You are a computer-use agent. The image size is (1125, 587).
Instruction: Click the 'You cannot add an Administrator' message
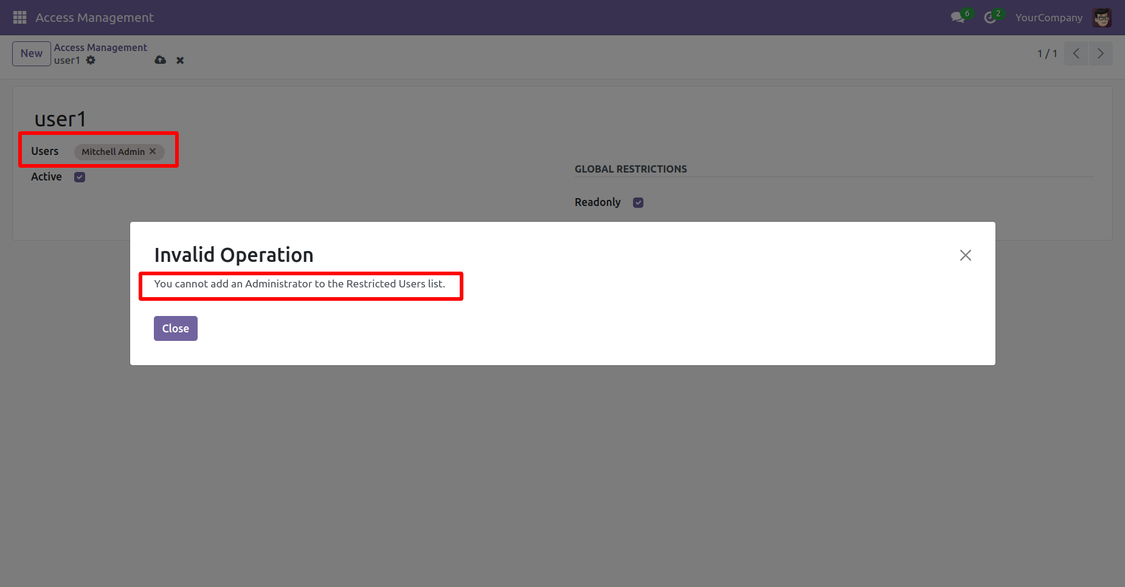pyautogui.click(x=300, y=284)
